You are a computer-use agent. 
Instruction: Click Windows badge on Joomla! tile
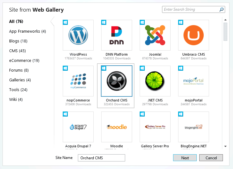(x=142, y=22)
